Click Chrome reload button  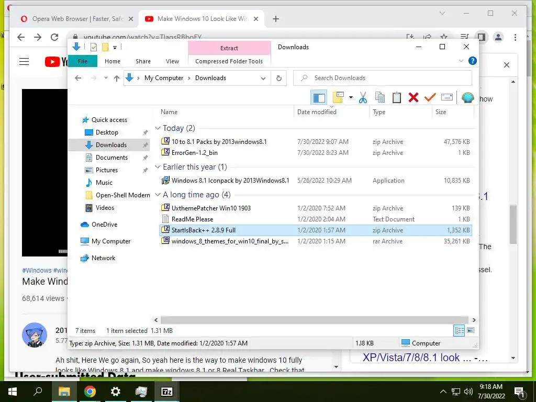pyautogui.click(x=54, y=37)
